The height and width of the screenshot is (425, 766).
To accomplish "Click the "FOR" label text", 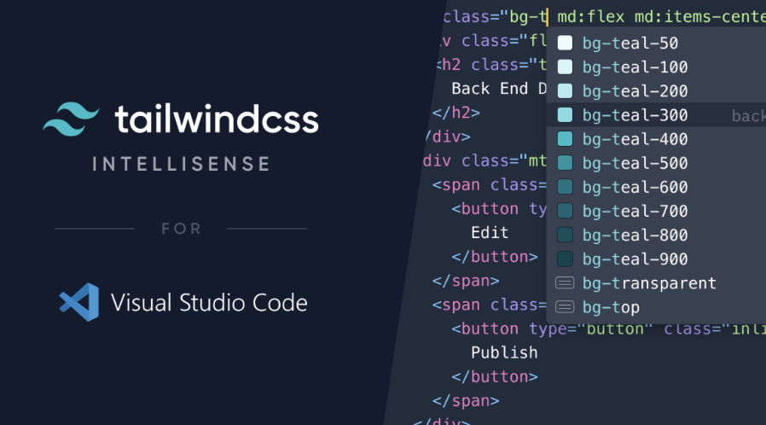I will [181, 229].
